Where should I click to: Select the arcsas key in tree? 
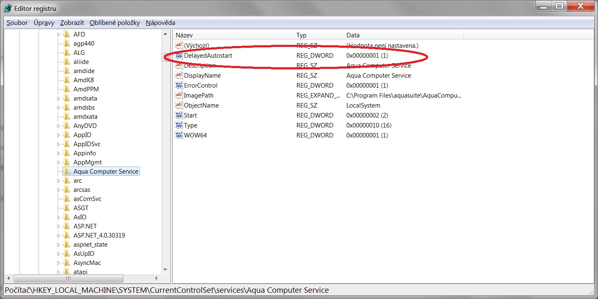[x=82, y=190]
